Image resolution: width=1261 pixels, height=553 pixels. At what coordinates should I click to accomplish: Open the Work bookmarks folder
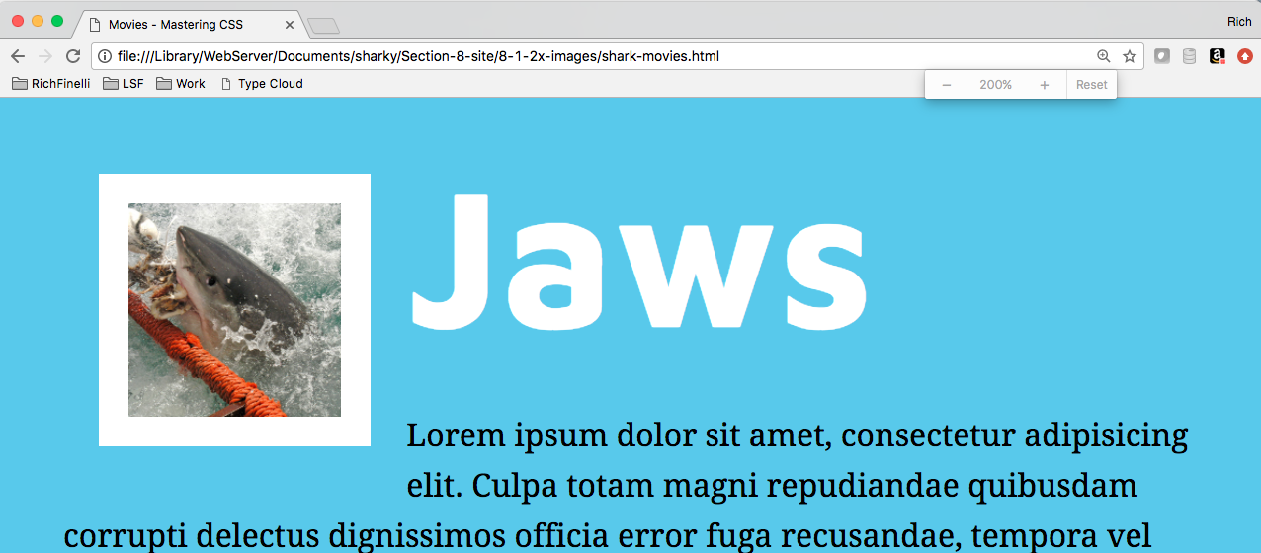click(181, 84)
